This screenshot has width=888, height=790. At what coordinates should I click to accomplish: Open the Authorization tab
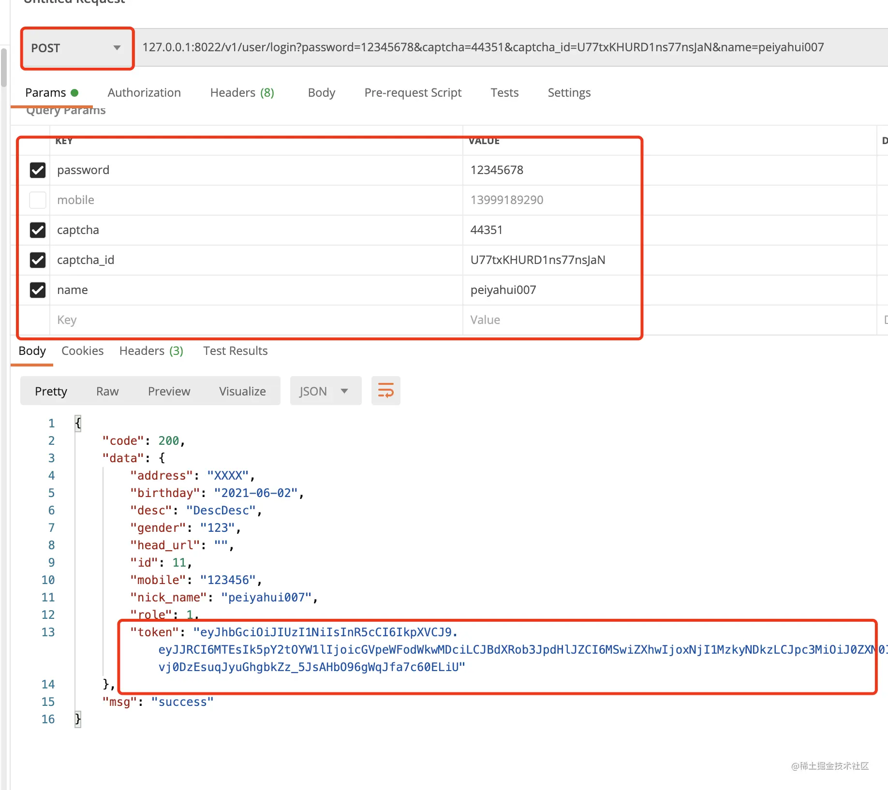point(144,92)
